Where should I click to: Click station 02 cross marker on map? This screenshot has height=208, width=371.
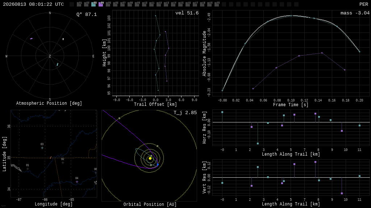[x=63, y=163]
